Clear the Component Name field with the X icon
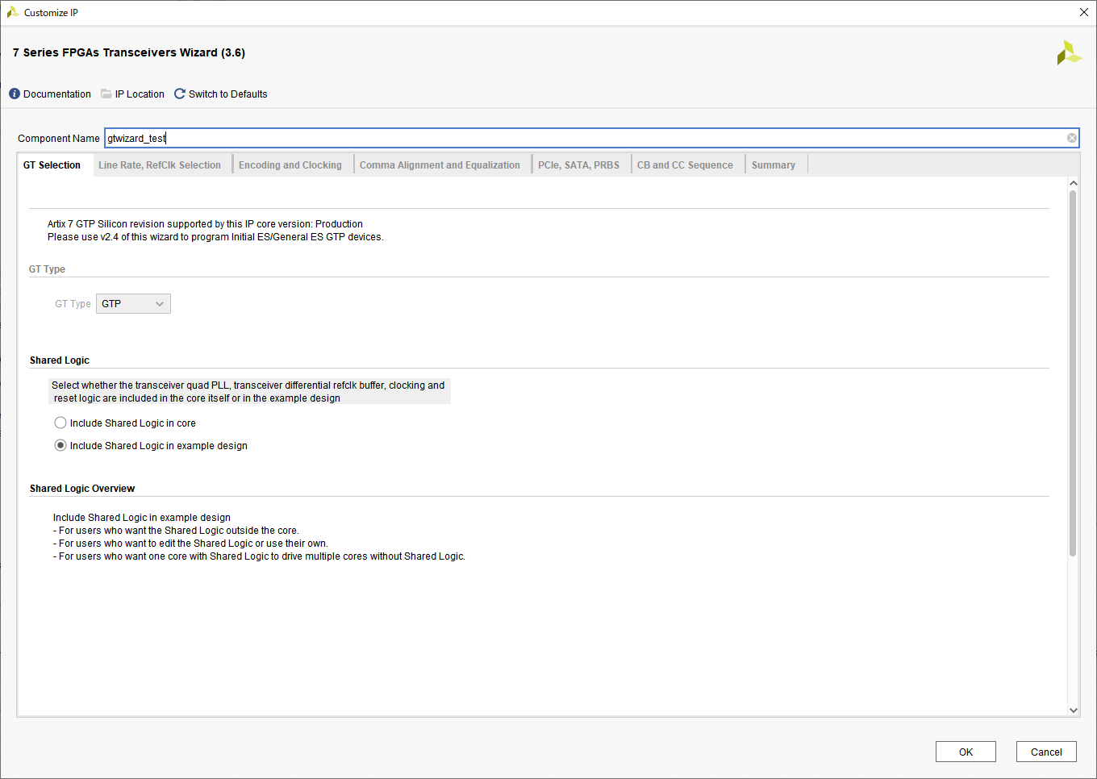The image size is (1097, 779). tap(1072, 138)
